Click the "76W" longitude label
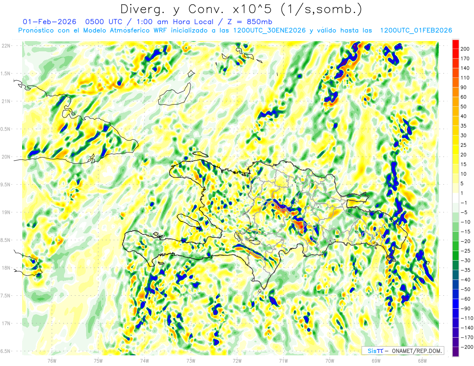Image resolution: width=474 pixels, height=366 pixels. click(52, 361)
